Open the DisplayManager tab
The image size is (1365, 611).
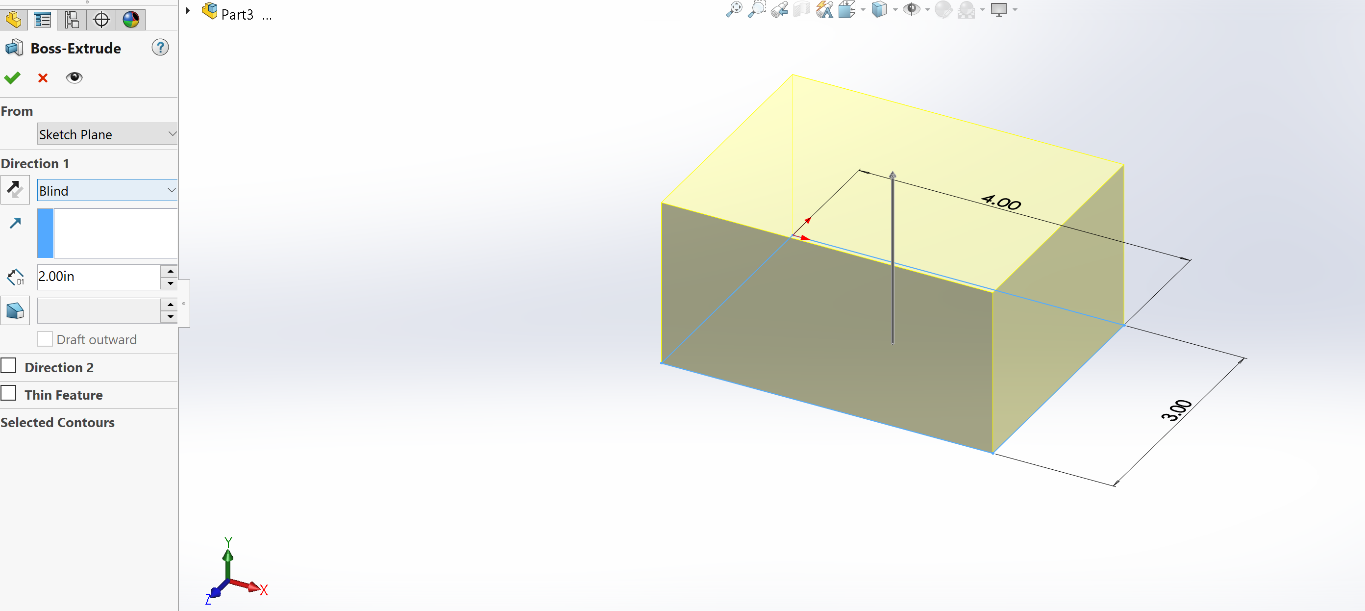(x=131, y=20)
